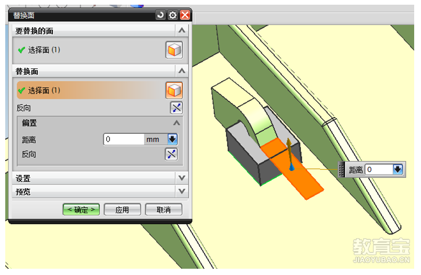
Task: Click face selection cube icon under 替换面
Action: click(x=174, y=90)
